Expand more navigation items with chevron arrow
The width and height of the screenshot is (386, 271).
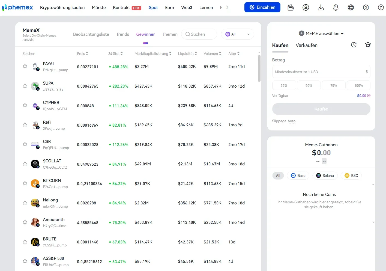[x=227, y=8]
